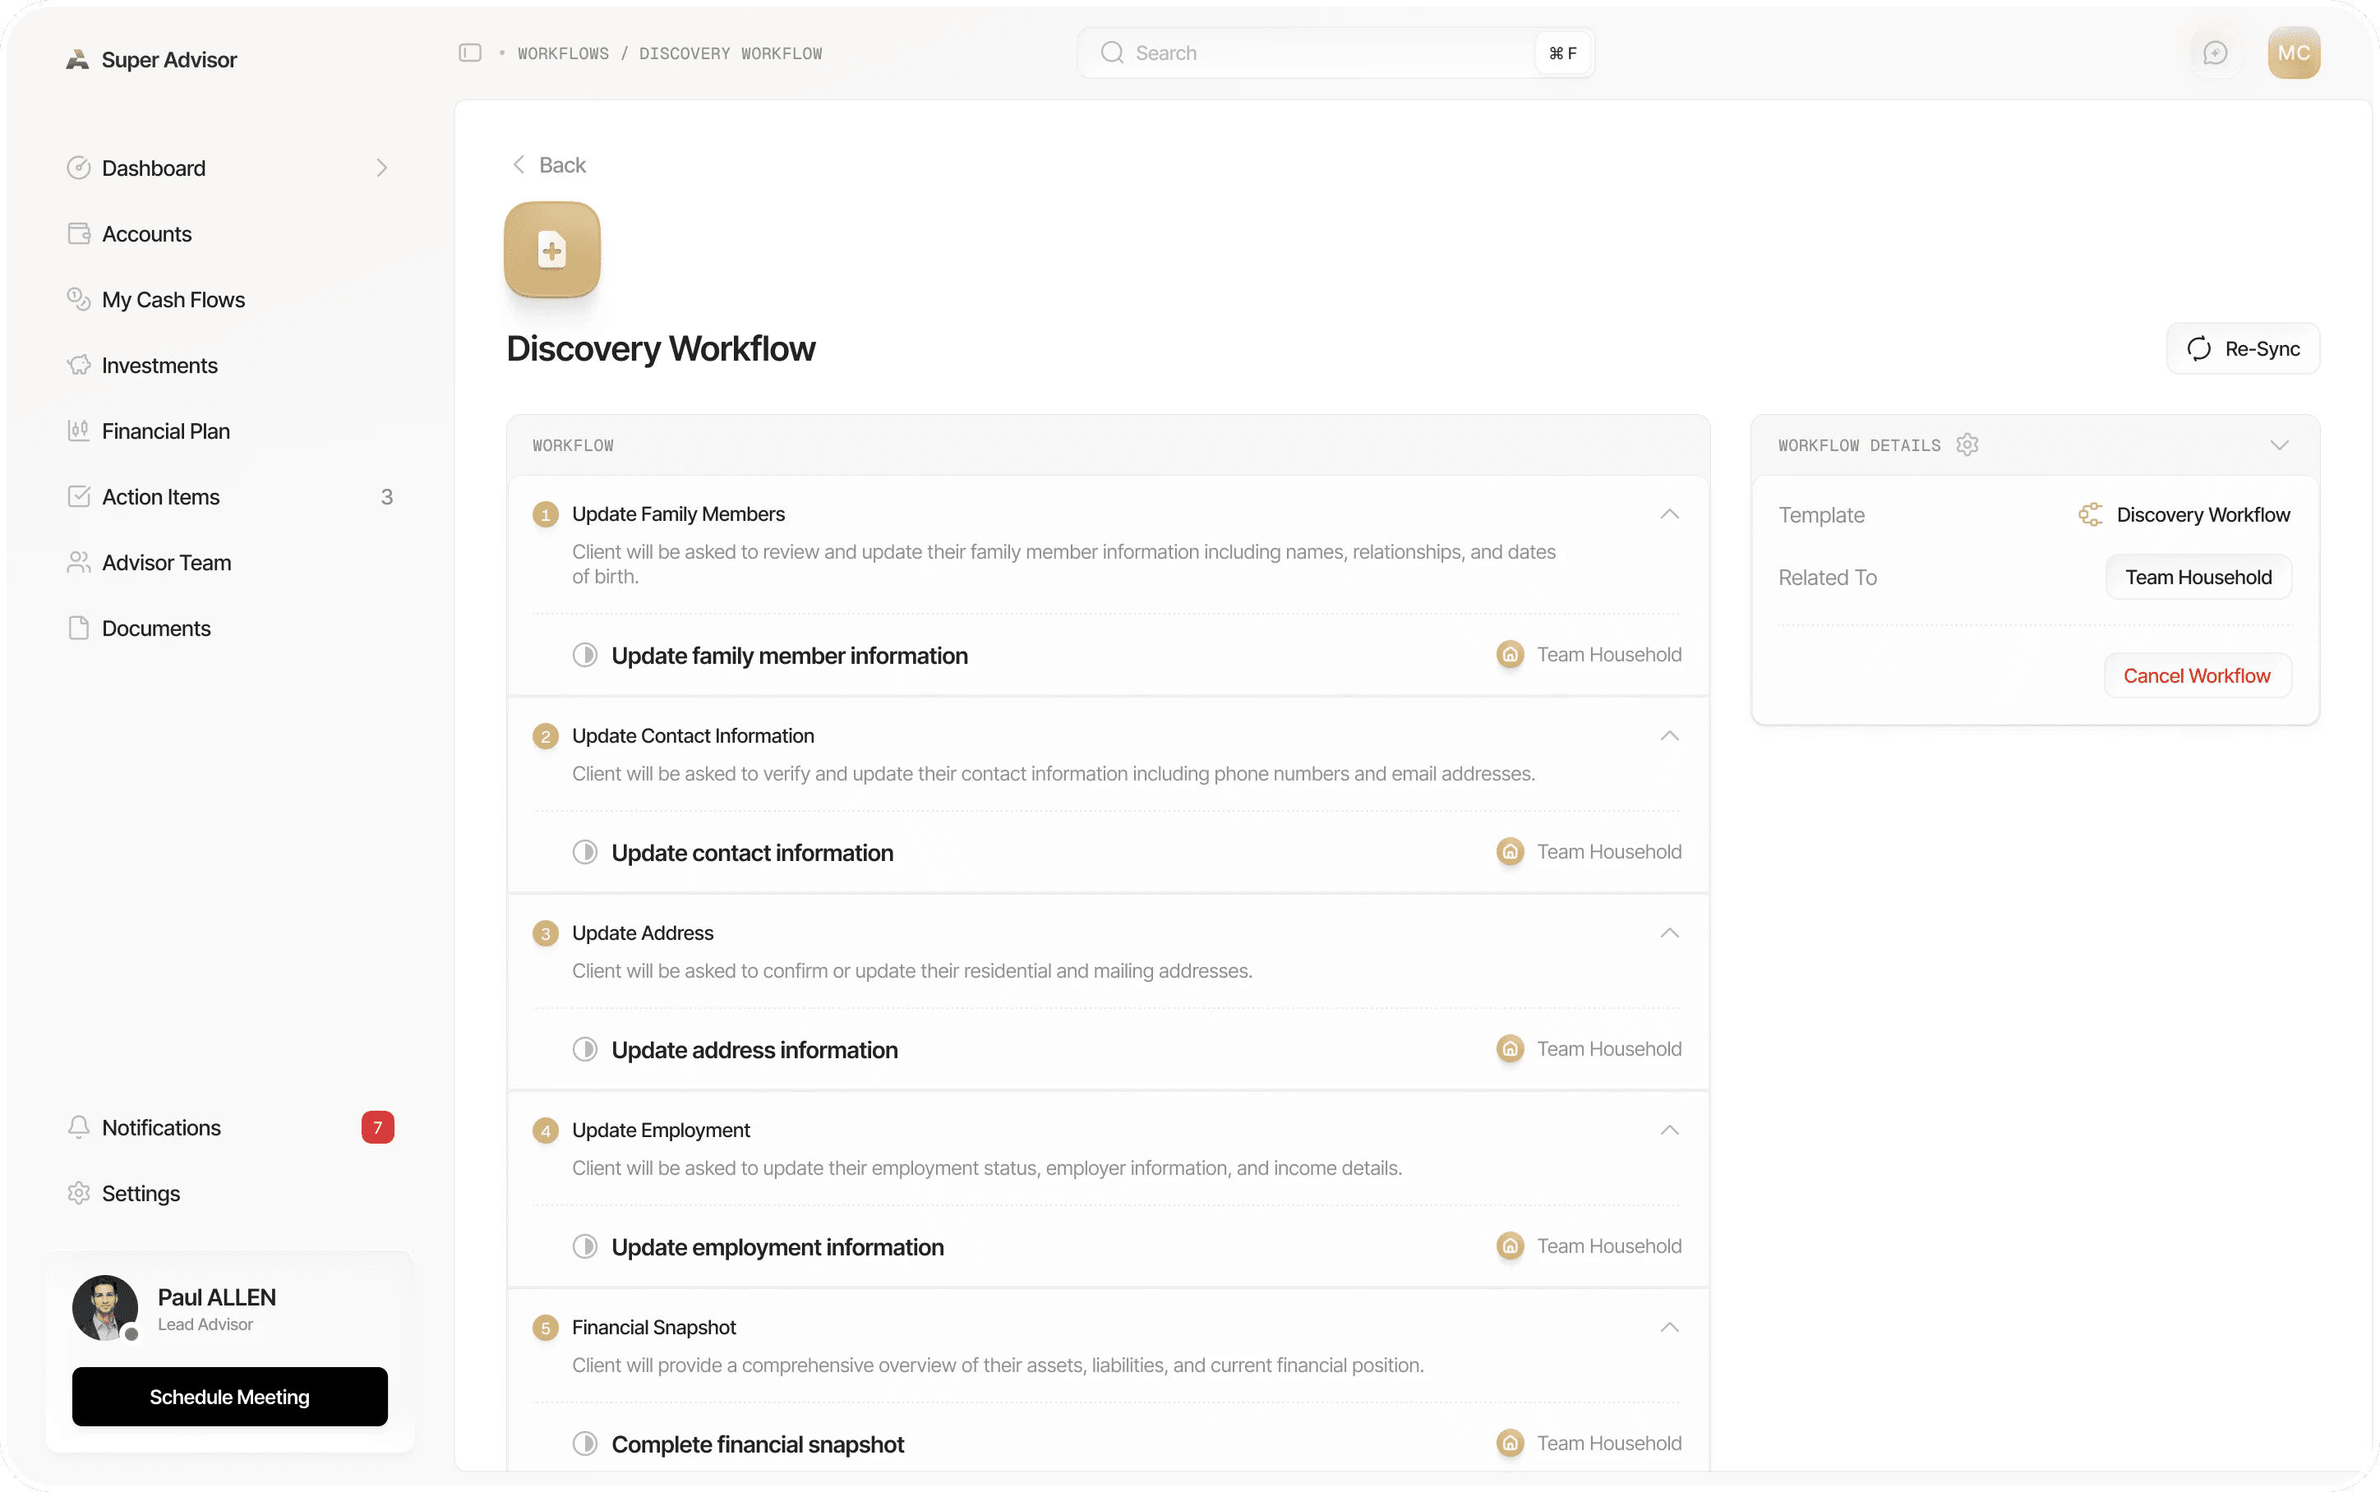This screenshot has width=2380, height=1492.
Task: Open the MC user avatar
Action: pos(2293,53)
